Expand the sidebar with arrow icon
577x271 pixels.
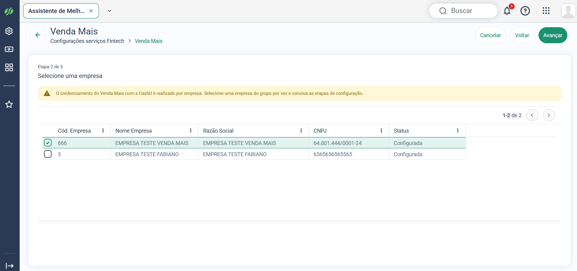coord(10,266)
